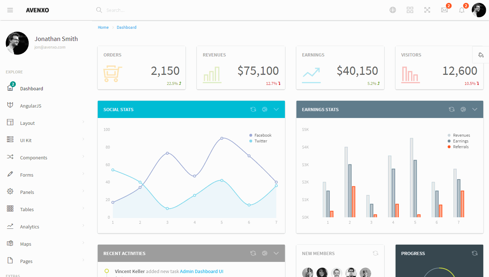Refresh the Social Stats panel
The width and height of the screenshot is (489, 277).
(x=253, y=109)
